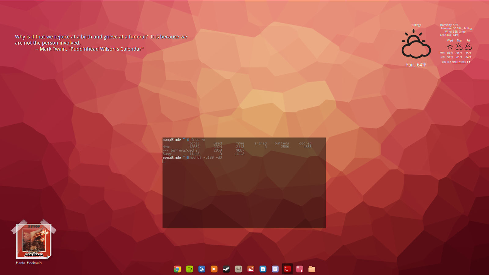Click the 'Pressure: 30.09in, Falling' reading

pyautogui.click(x=456, y=28)
